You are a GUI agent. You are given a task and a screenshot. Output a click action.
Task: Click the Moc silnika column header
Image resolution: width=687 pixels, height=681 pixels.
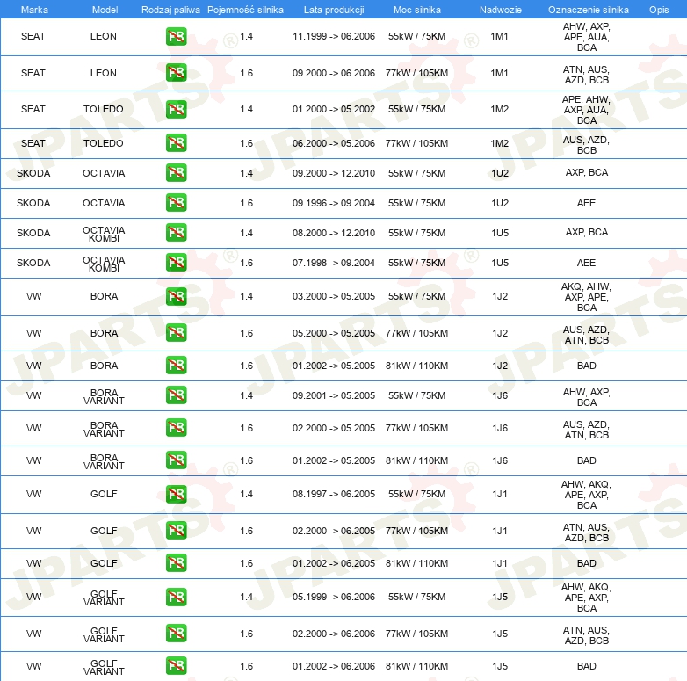coord(417,10)
